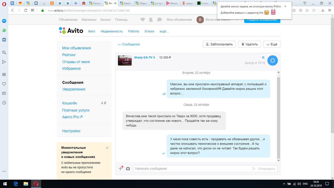Click the "Написать сообщение" input field
The height and width of the screenshot is (188, 334).
[x=192, y=169]
